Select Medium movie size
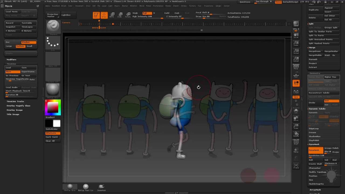 [20, 46]
